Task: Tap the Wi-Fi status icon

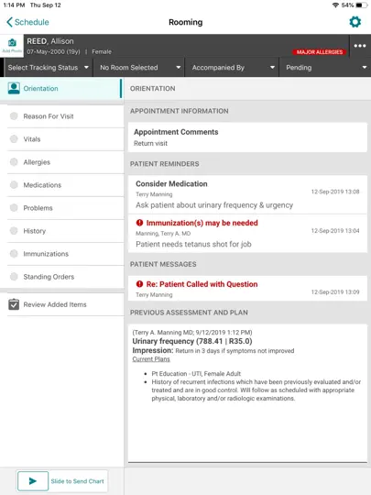Action: [x=335, y=5]
